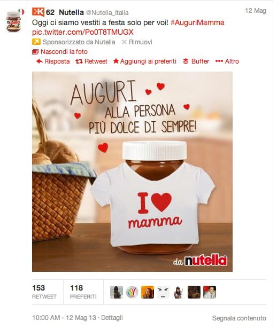Click the Auguri Mamma Nutella photo
Screen dimensions: 277x329
coord(132,171)
